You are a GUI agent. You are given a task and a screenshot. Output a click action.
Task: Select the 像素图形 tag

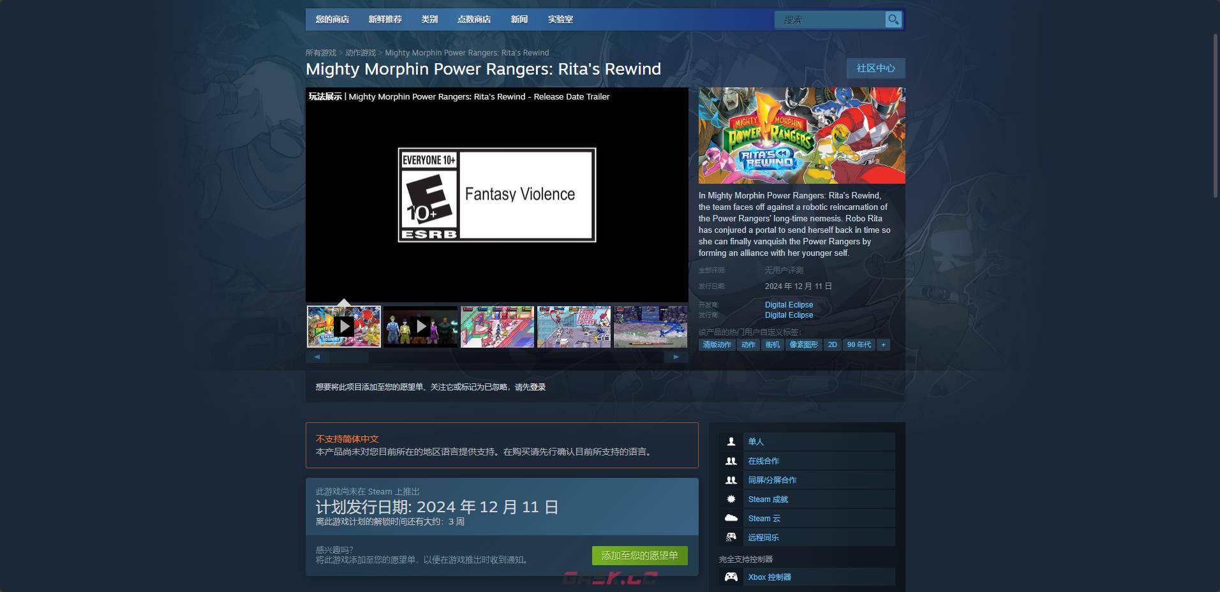(x=804, y=344)
